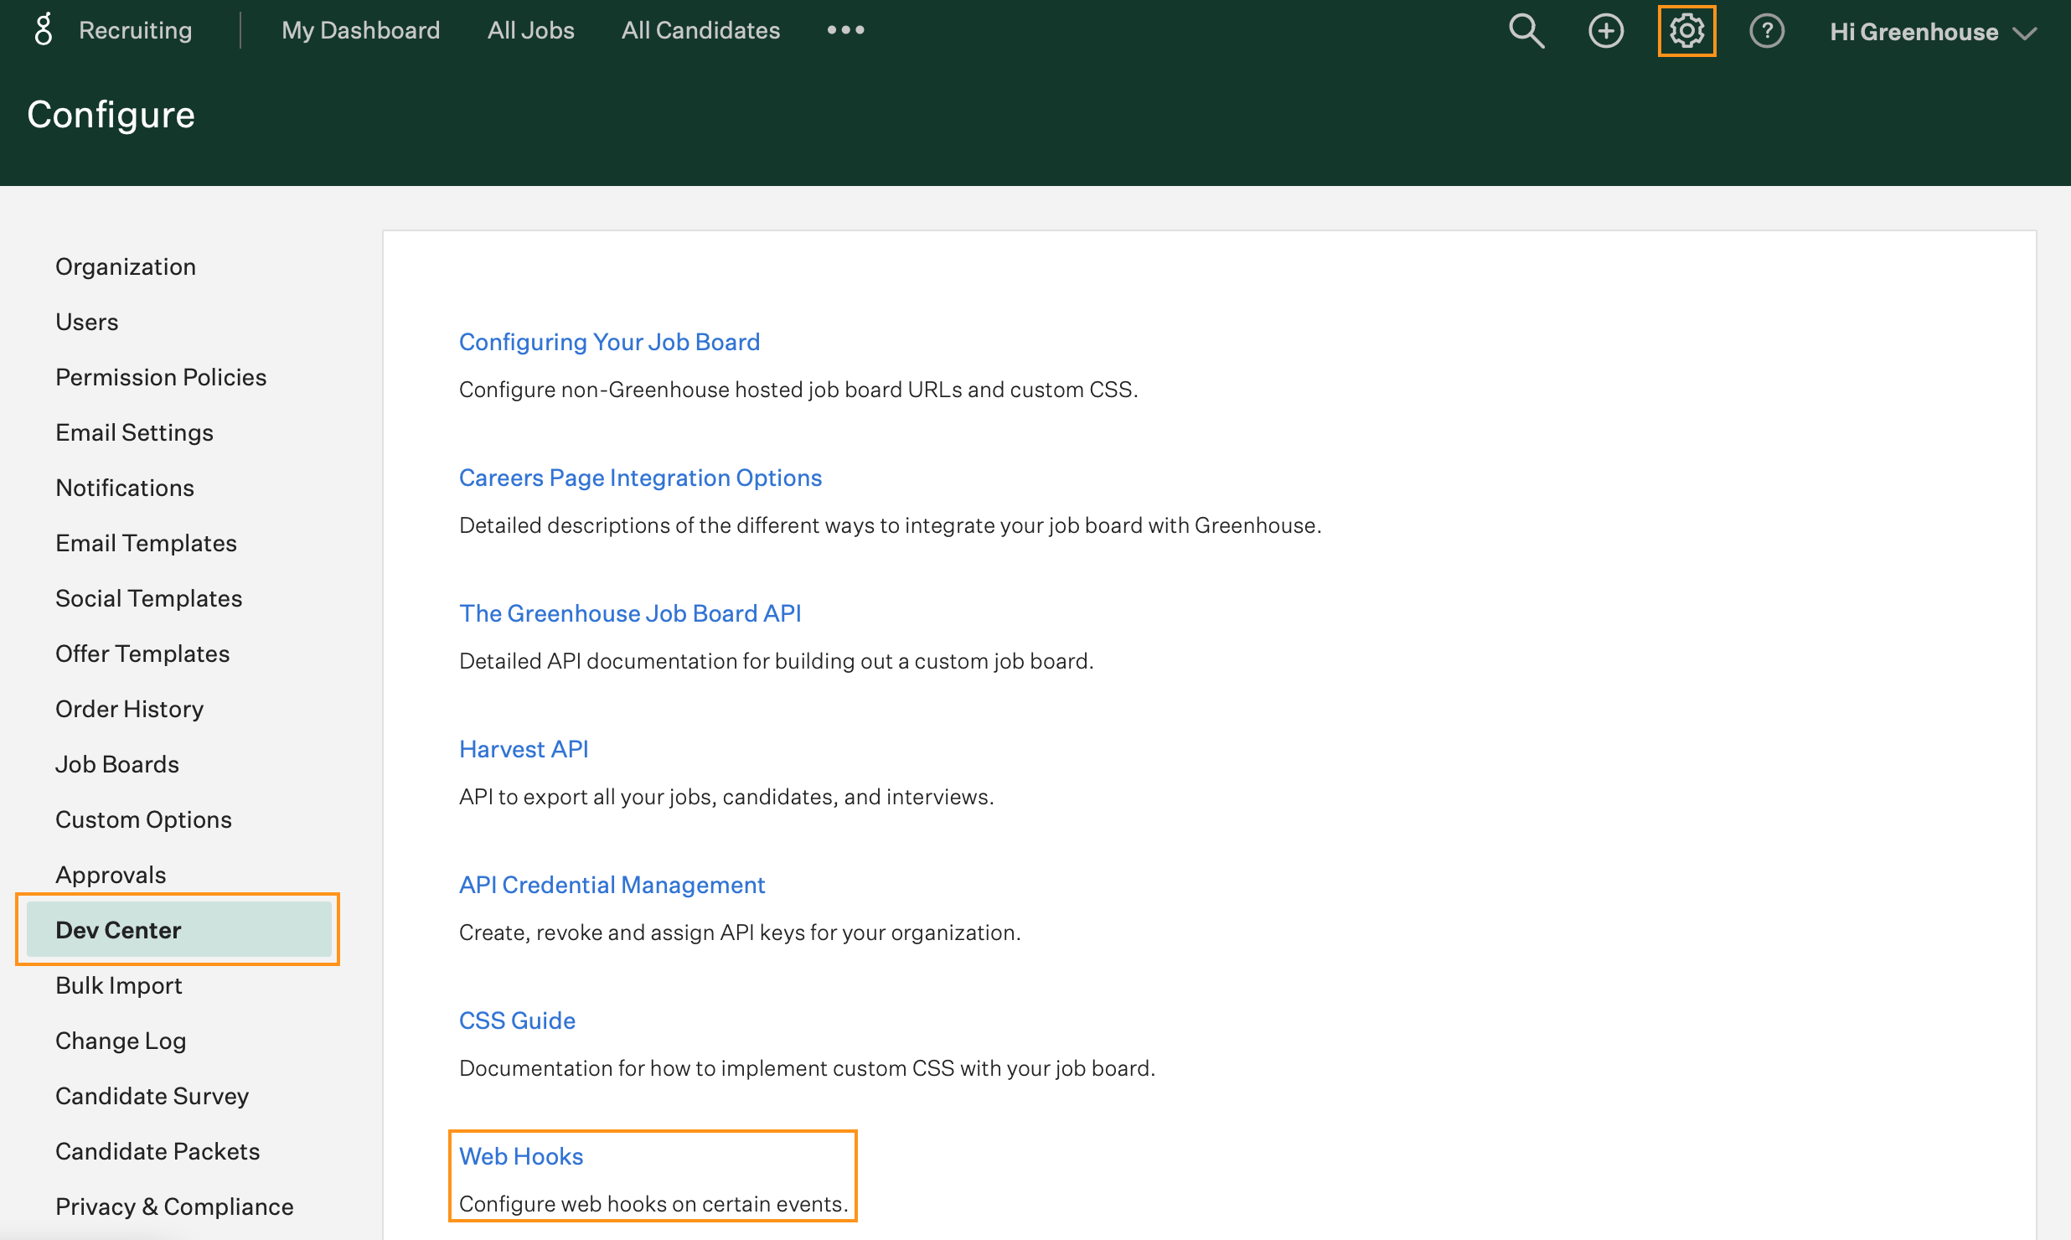Open All Candidates in navigation
The width and height of the screenshot is (2071, 1240).
[x=700, y=30]
